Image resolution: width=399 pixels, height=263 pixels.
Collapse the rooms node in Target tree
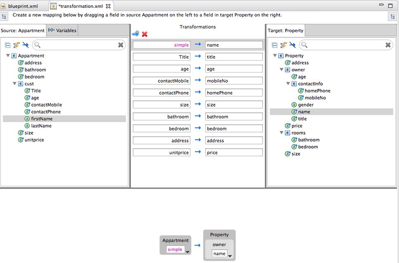pyautogui.click(x=282, y=133)
